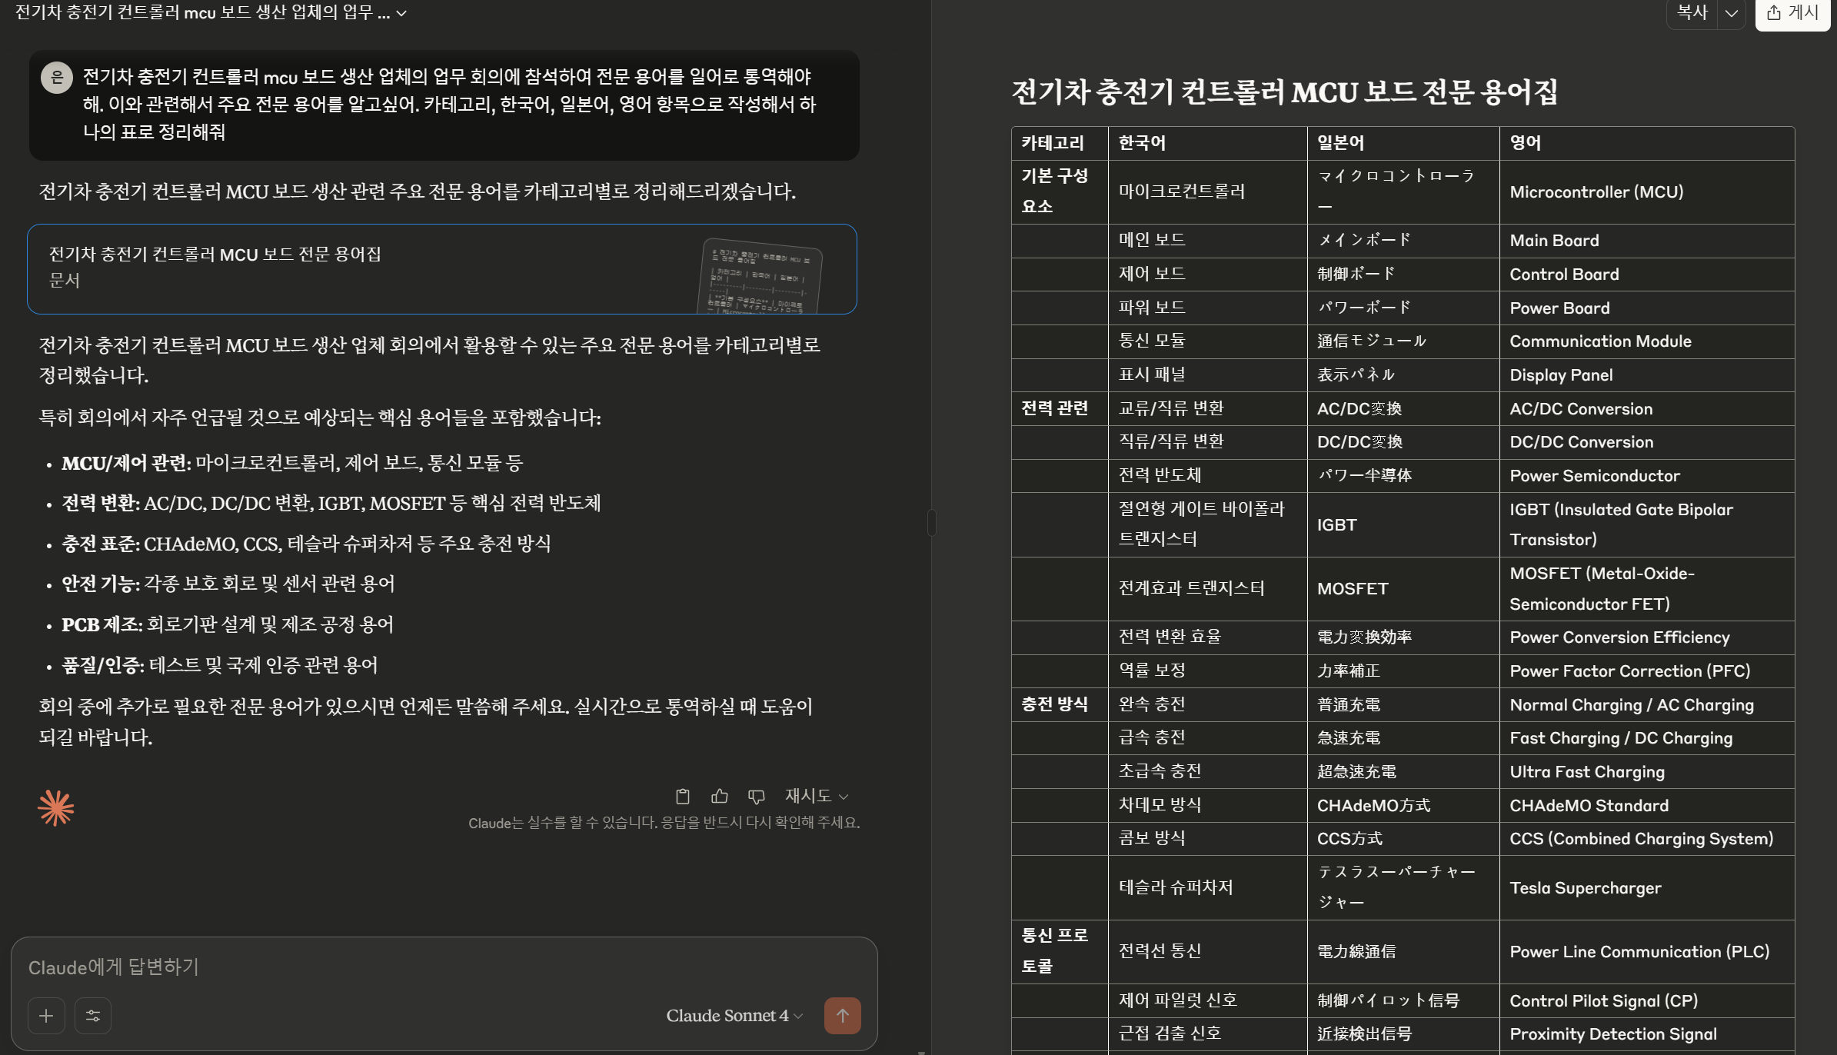Click the thumbs down feedback icon
1837x1055 pixels.
[x=756, y=796]
